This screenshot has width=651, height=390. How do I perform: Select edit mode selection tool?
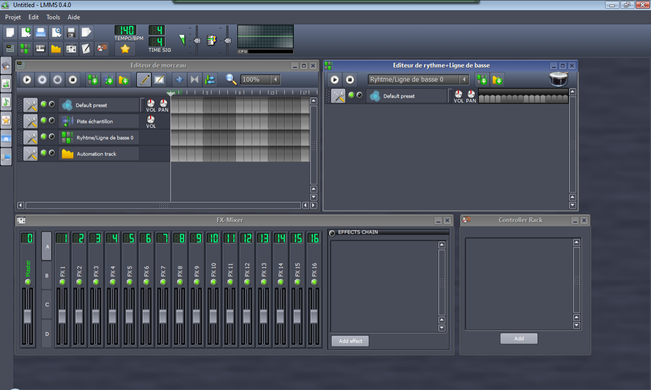click(x=159, y=79)
